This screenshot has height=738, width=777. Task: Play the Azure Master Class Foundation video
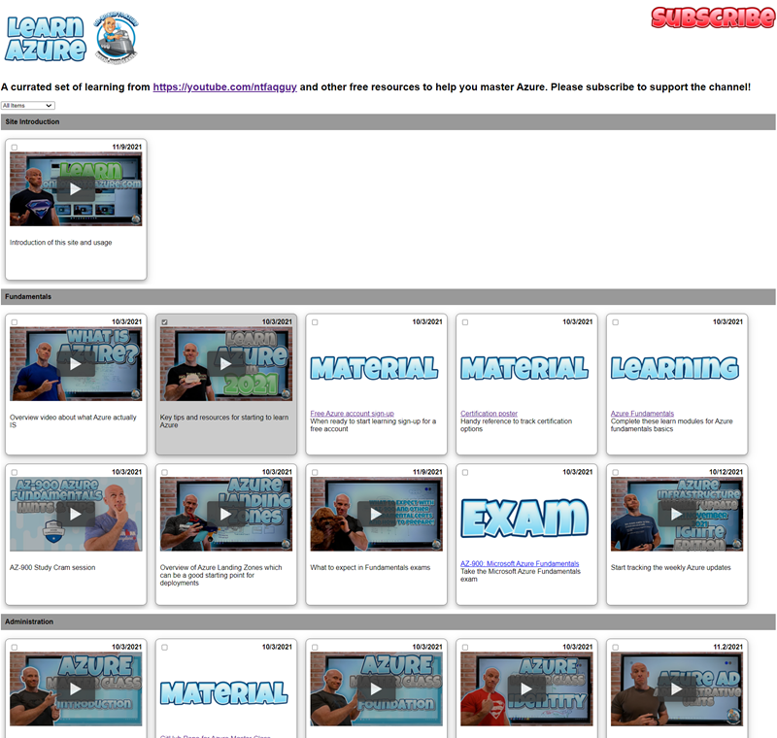pyautogui.click(x=376, y=689)
